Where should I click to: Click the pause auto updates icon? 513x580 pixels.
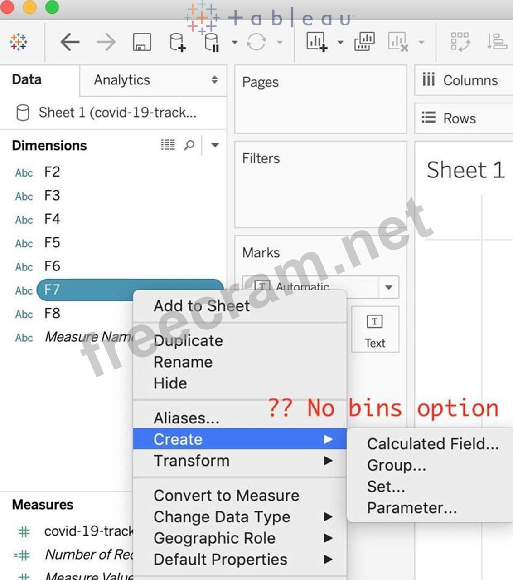coord(212,42)
